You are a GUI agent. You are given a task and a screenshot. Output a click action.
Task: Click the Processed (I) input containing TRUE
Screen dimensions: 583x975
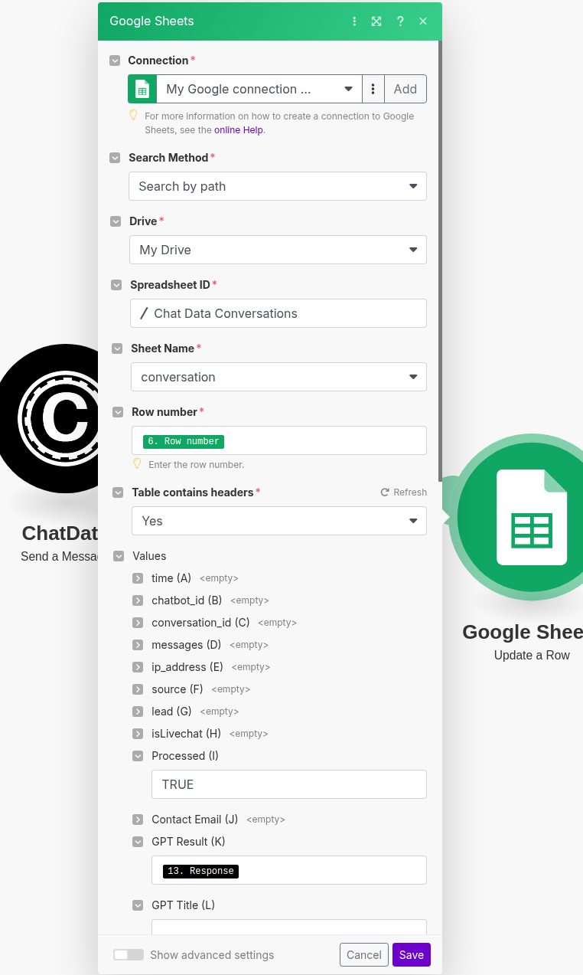pos(289,784)
